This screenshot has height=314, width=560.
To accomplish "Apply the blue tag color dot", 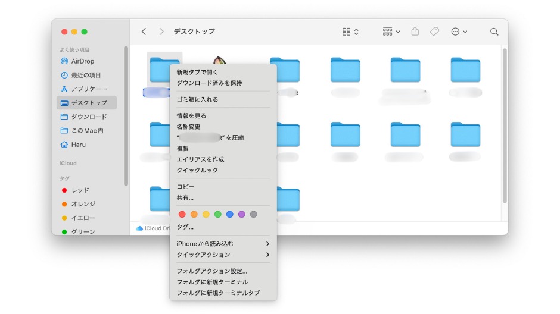I will point(229,214).
